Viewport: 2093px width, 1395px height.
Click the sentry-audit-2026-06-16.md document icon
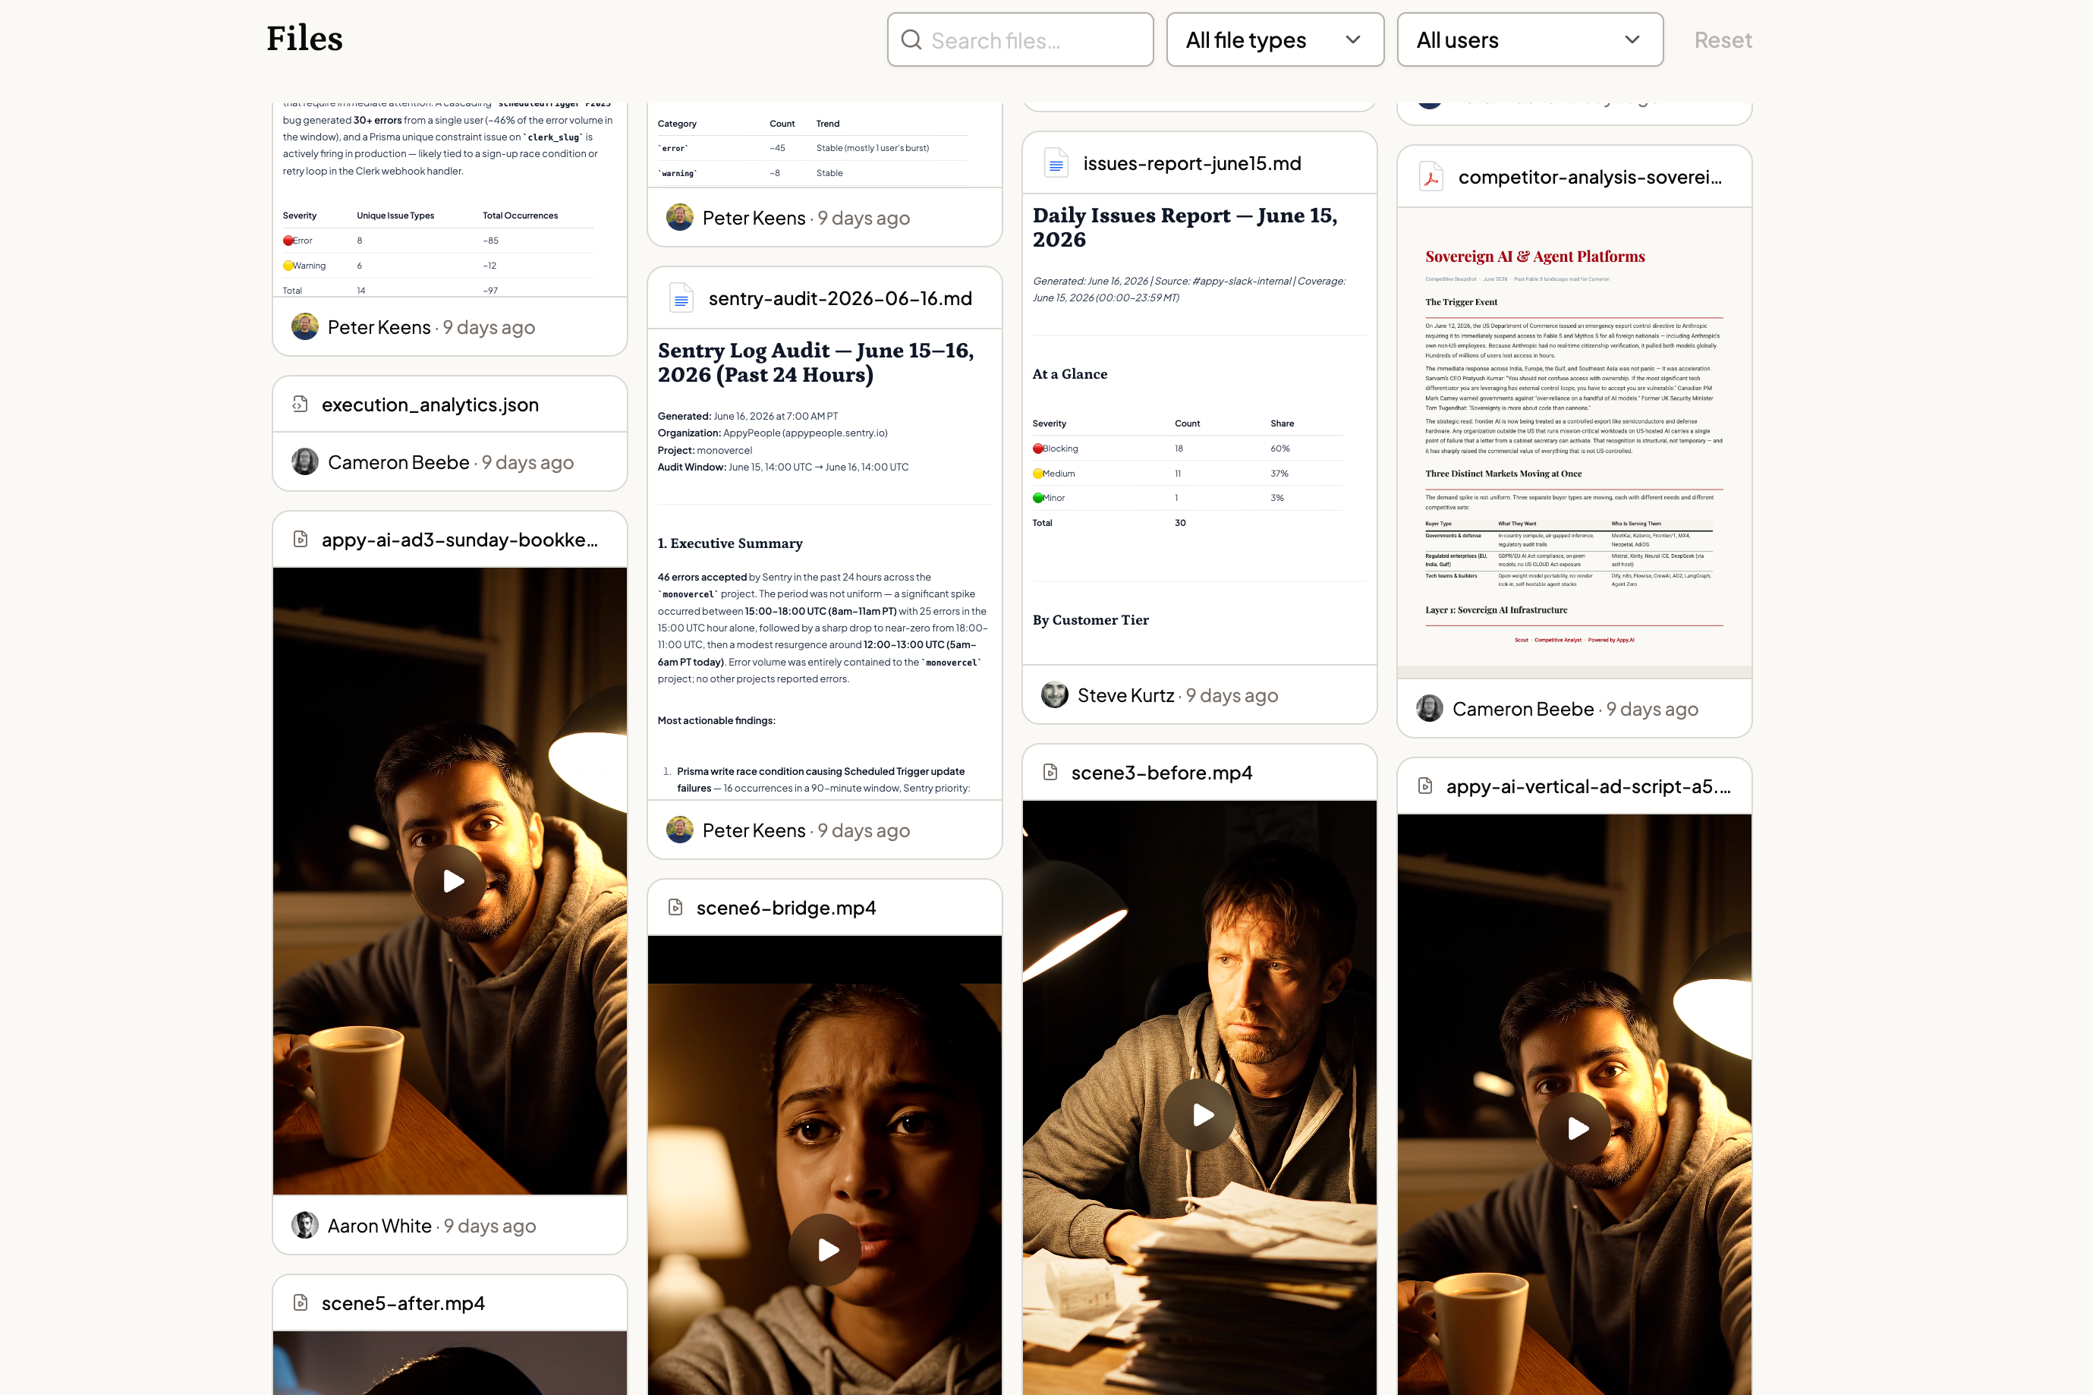(x=681, y=298)
